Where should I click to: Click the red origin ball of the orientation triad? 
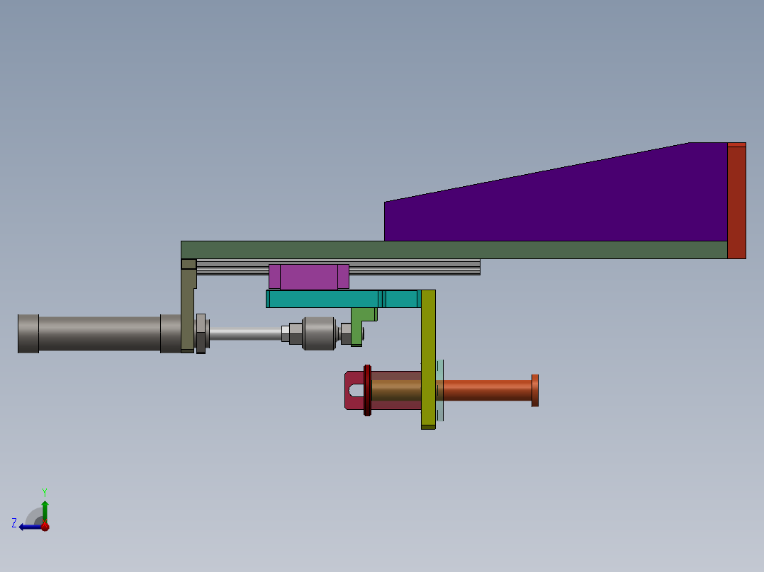[45, 526]
